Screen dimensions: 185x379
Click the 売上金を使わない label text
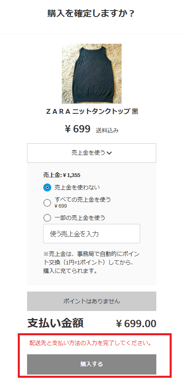77,187
